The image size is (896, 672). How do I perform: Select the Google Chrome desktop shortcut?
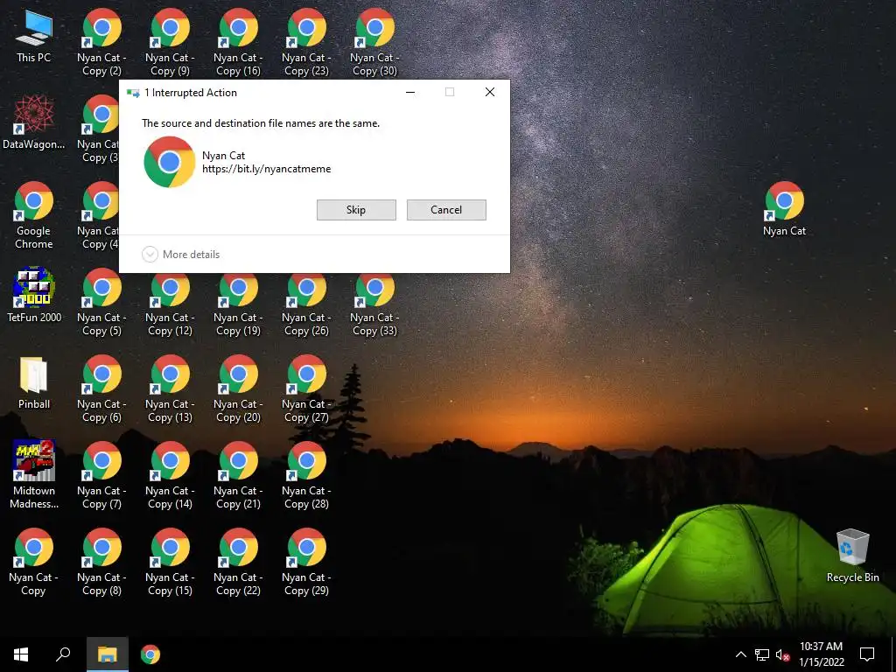[x=34, y=215]
